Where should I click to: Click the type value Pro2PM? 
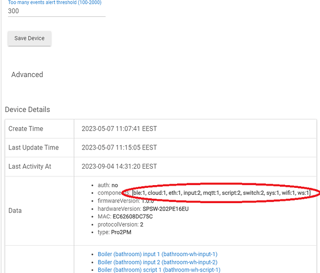121,233
